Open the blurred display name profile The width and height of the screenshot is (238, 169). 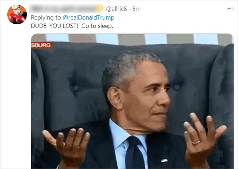(65, 9)
